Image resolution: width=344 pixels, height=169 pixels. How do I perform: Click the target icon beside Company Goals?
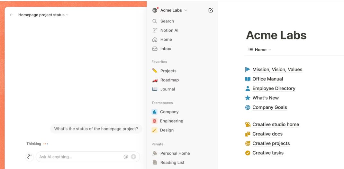[248, 107]
